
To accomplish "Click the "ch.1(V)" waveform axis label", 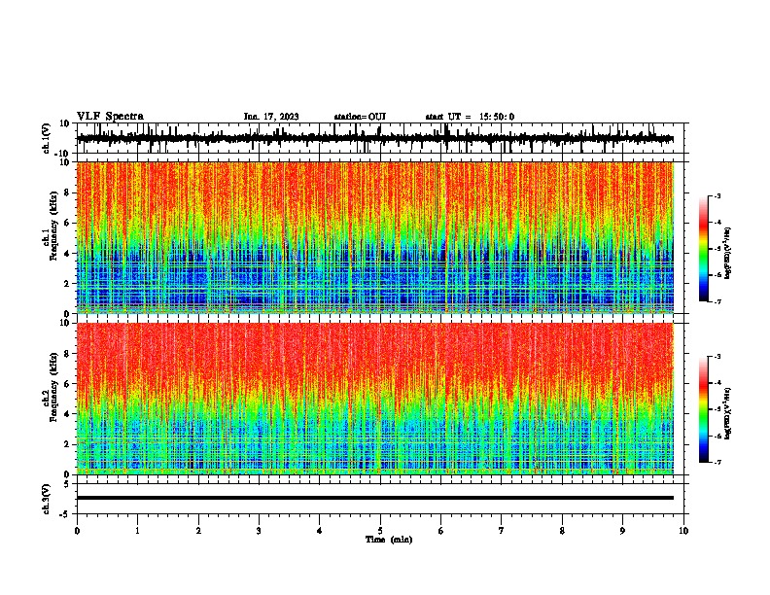I will (47, 138).
